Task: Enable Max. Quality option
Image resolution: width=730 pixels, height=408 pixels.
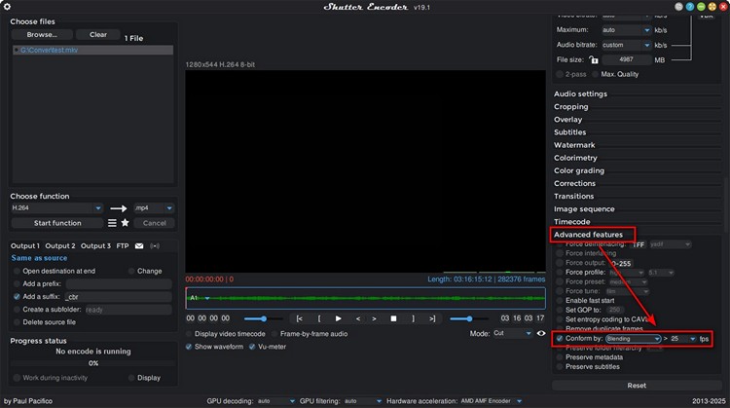Action: tap(595, 74)
